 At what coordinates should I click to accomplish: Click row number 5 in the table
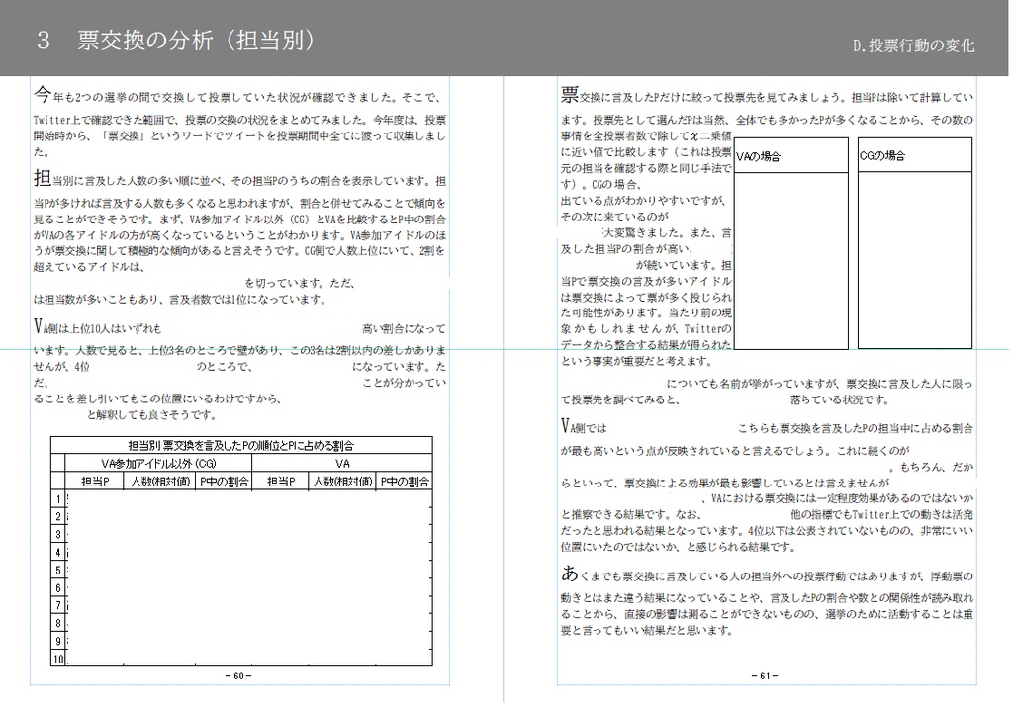(x=59, y=570)
